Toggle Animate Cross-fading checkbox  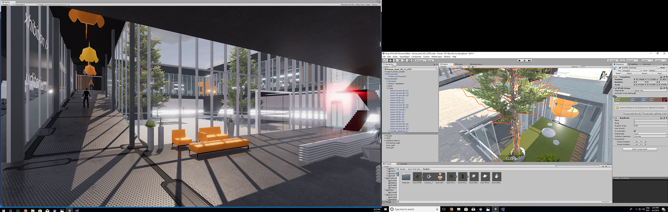point(635,93)
